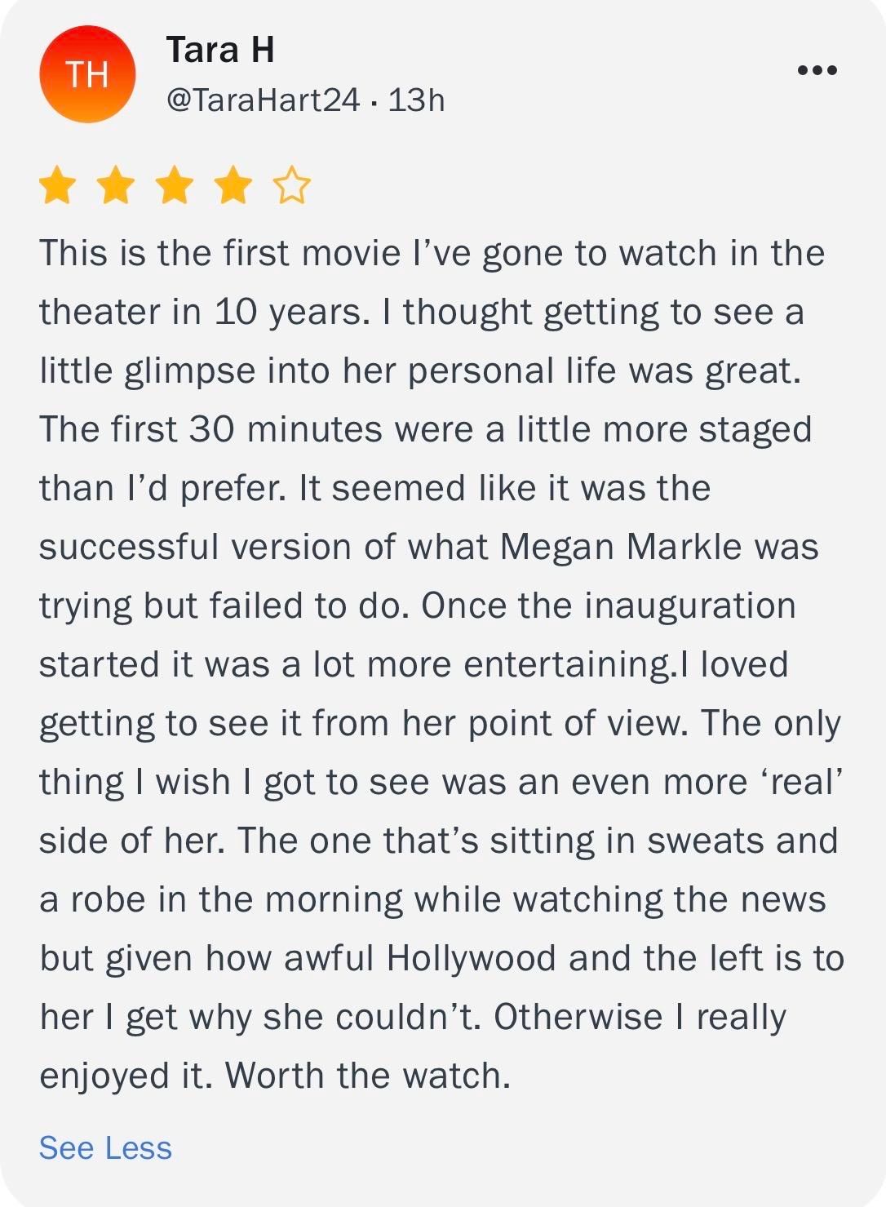
Task: Collapse review with See Less
Action: tap(104, 1148)
